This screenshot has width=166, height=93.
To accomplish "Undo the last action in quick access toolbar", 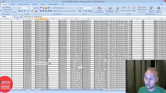I will point(5,2).
